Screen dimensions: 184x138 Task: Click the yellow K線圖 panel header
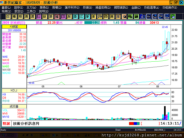click(14, 26)
